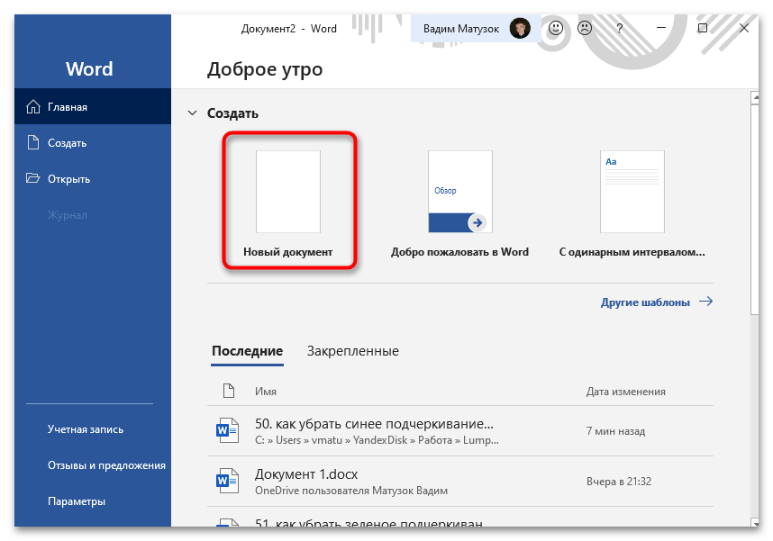Open Добро пожаловать в Word template
Screen dimensions: 773x541
[459, 203]
